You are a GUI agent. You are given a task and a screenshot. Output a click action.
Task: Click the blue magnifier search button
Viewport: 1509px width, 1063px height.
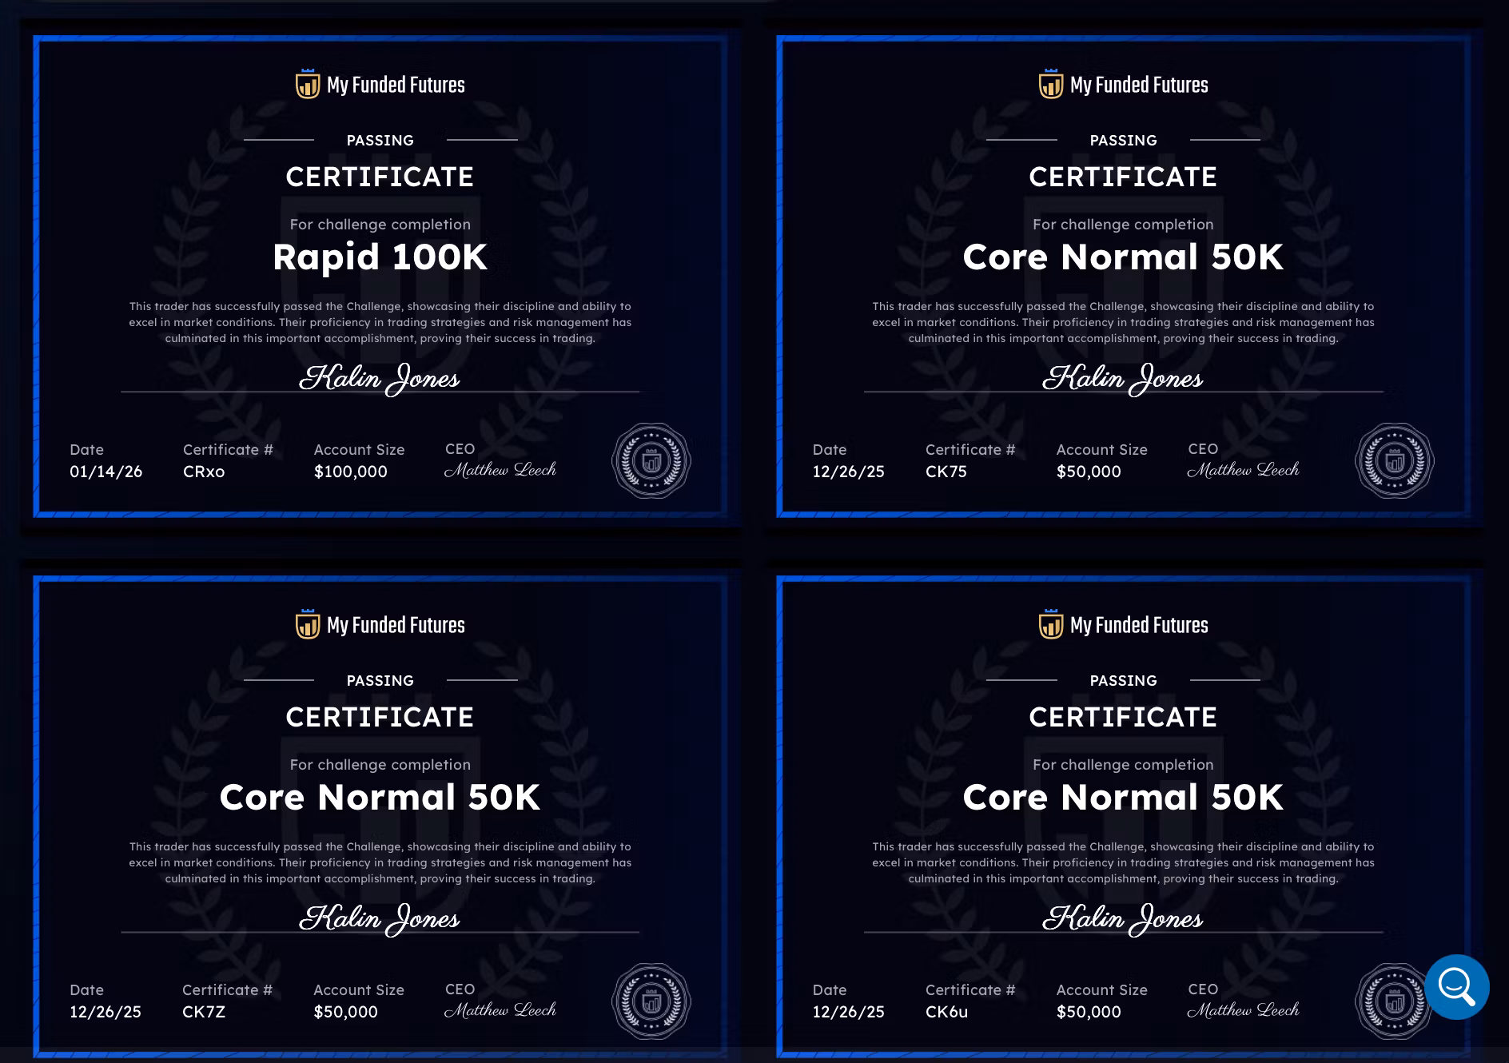point(1456,986)
